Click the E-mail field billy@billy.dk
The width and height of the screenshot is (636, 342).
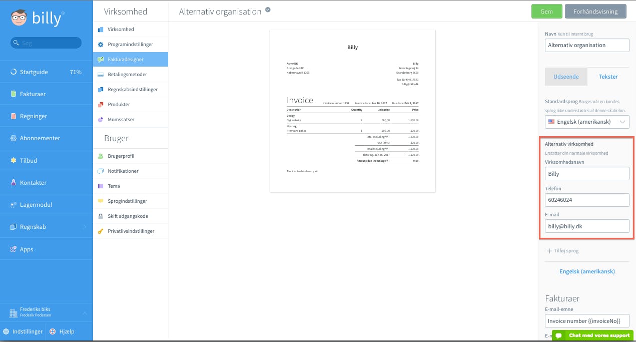[x=587, y=226]
